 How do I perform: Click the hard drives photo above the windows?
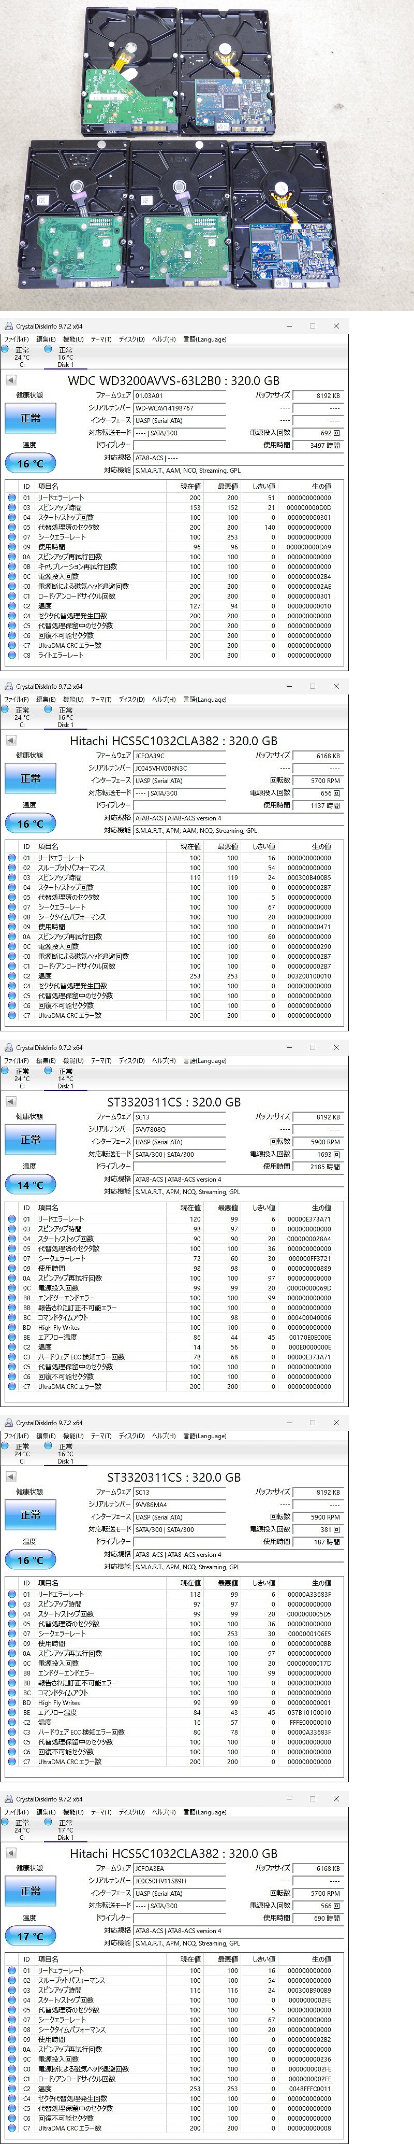coord(207,154)
